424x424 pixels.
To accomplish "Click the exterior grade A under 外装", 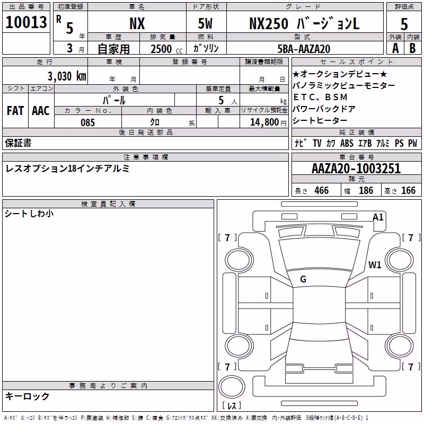I will (395, 48).
